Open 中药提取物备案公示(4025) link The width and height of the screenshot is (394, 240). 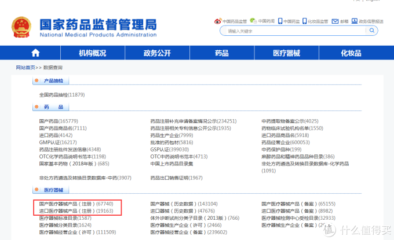(x=290, y=121)
